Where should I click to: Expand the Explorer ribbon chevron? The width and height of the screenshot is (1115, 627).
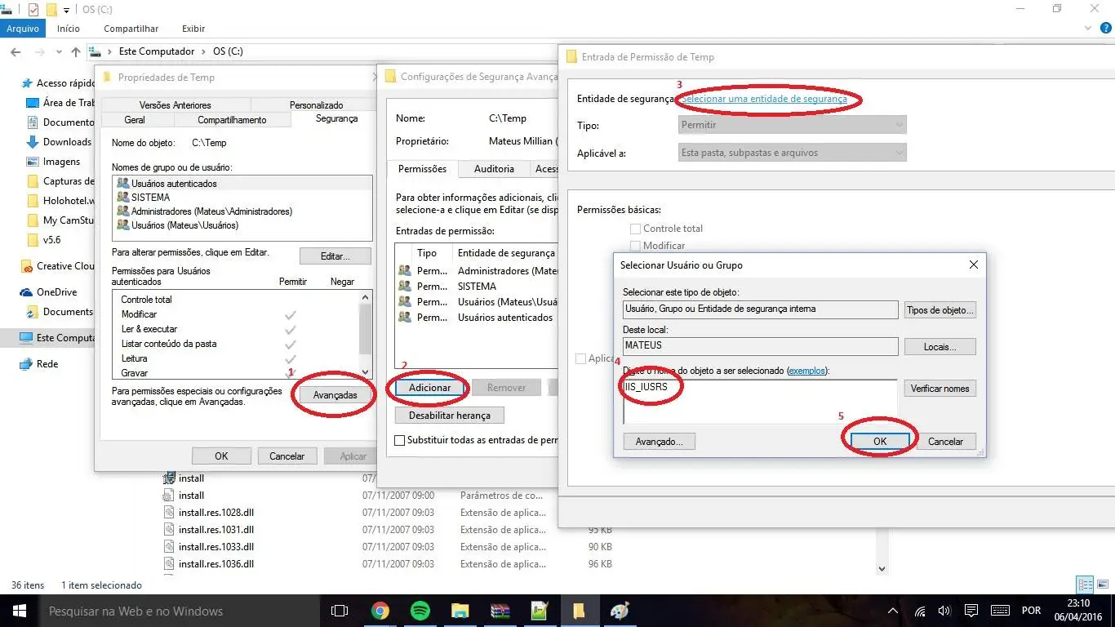pyautogui.click(x=1090, y=28)
